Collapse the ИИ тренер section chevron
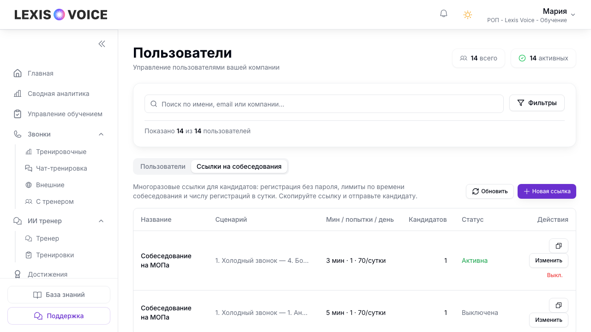Image resolution: width=591 pixels, height=332 pixels. click(101, 221)
